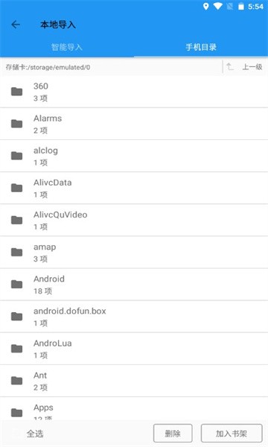Open the android.dofun.box folder
The height and width of the screenshot is (447, 268).
[134, 317]
